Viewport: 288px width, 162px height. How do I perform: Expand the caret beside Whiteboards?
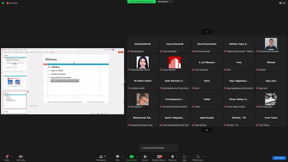[203, 157]
